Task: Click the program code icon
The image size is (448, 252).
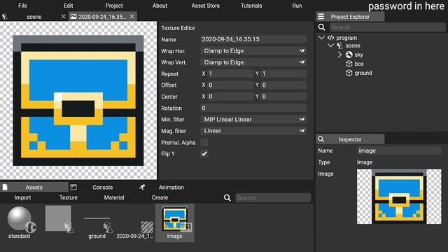Action: [330, 38]
